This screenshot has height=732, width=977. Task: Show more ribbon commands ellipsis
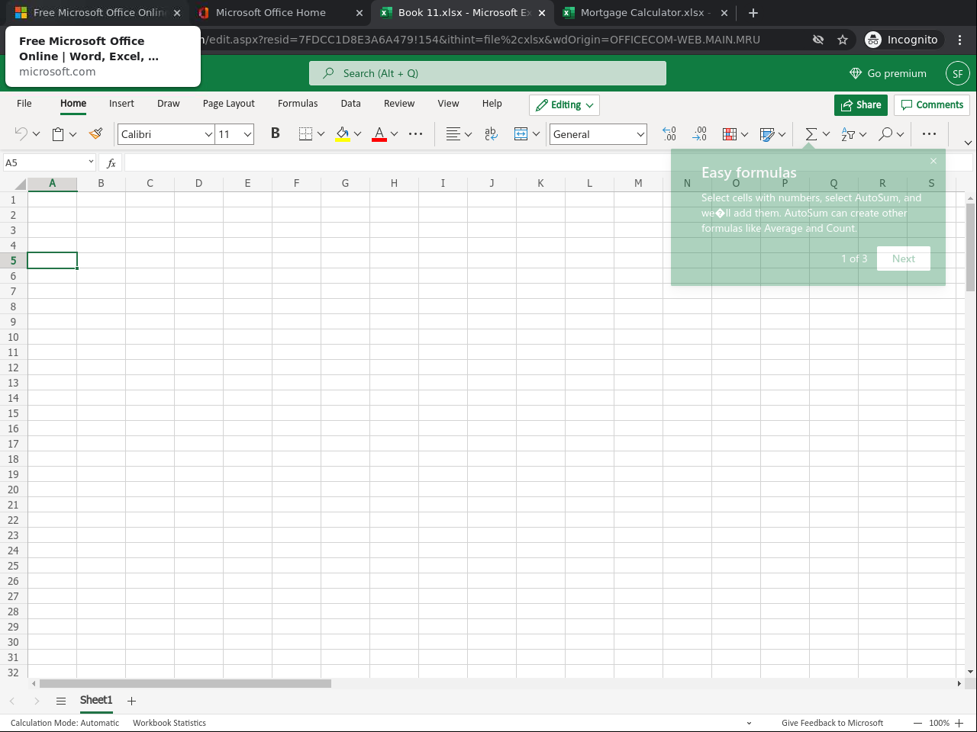click(x=929, y=134)
